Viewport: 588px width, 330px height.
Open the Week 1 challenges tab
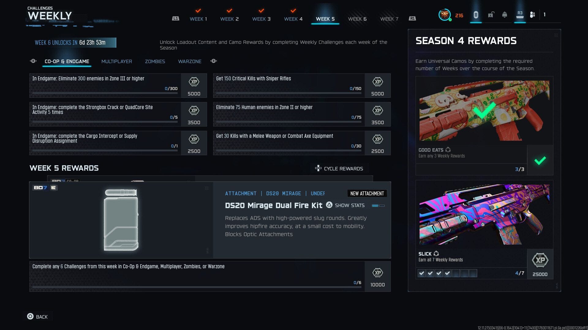pos(198,19)
